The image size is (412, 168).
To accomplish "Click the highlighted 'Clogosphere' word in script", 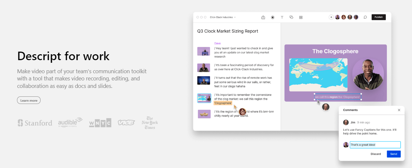I will pos(223,103).
